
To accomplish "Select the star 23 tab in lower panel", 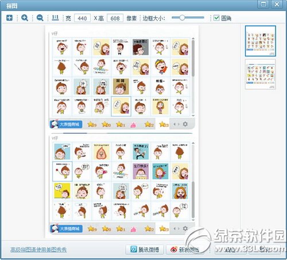I will coord(164,228).
